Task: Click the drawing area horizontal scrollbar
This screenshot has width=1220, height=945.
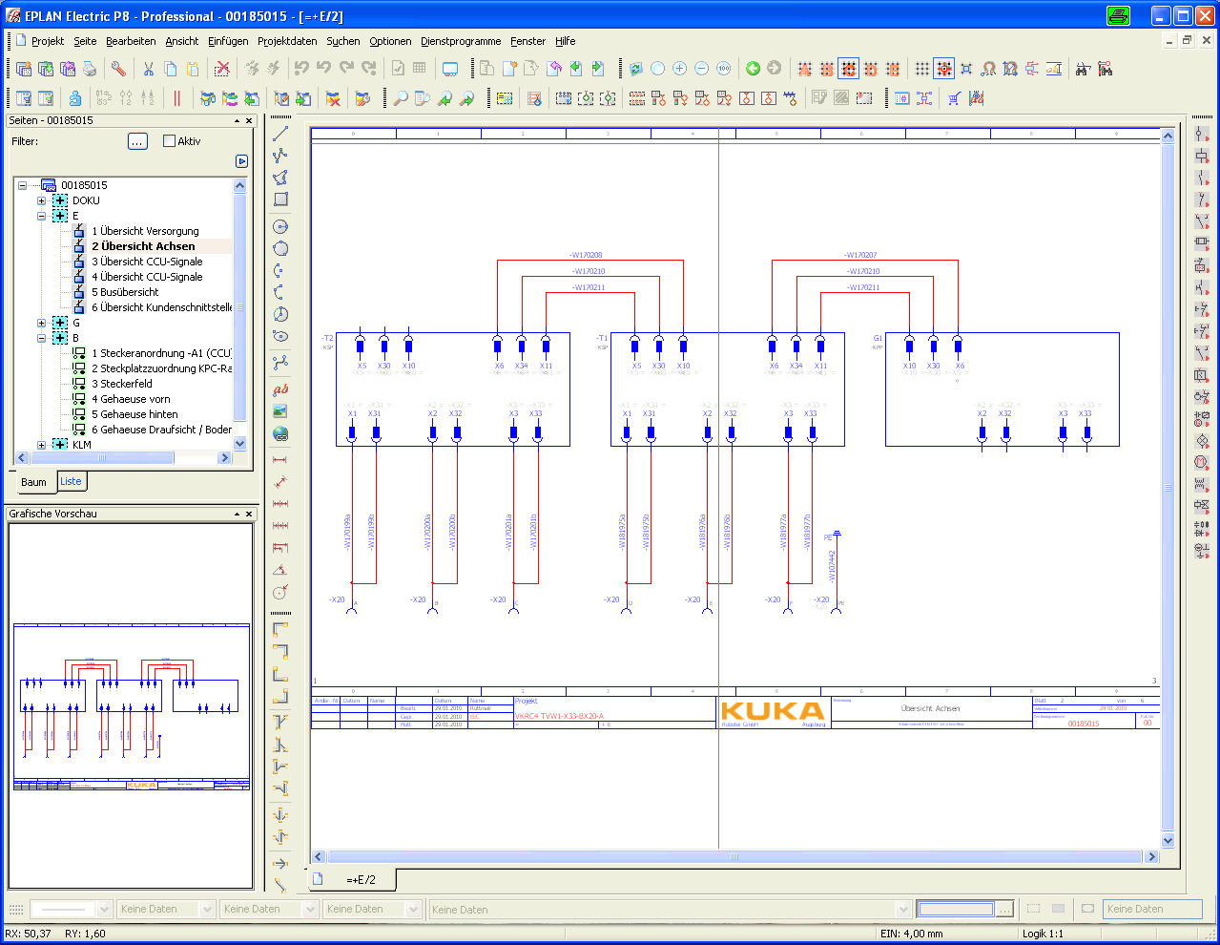Action: click(x=734, y=856)
